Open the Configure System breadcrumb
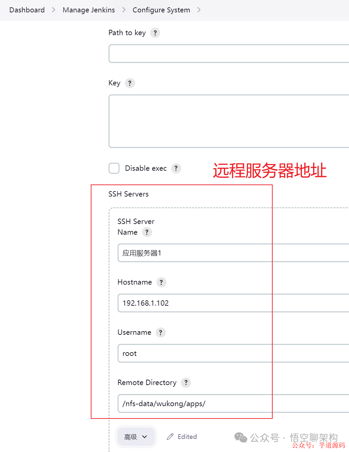 pyautogui.click(x=161, y=10)
